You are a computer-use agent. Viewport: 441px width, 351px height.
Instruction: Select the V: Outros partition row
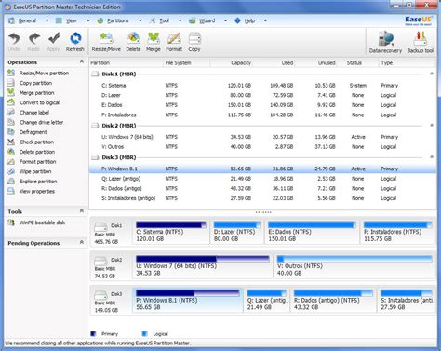[x=262, y=147]
